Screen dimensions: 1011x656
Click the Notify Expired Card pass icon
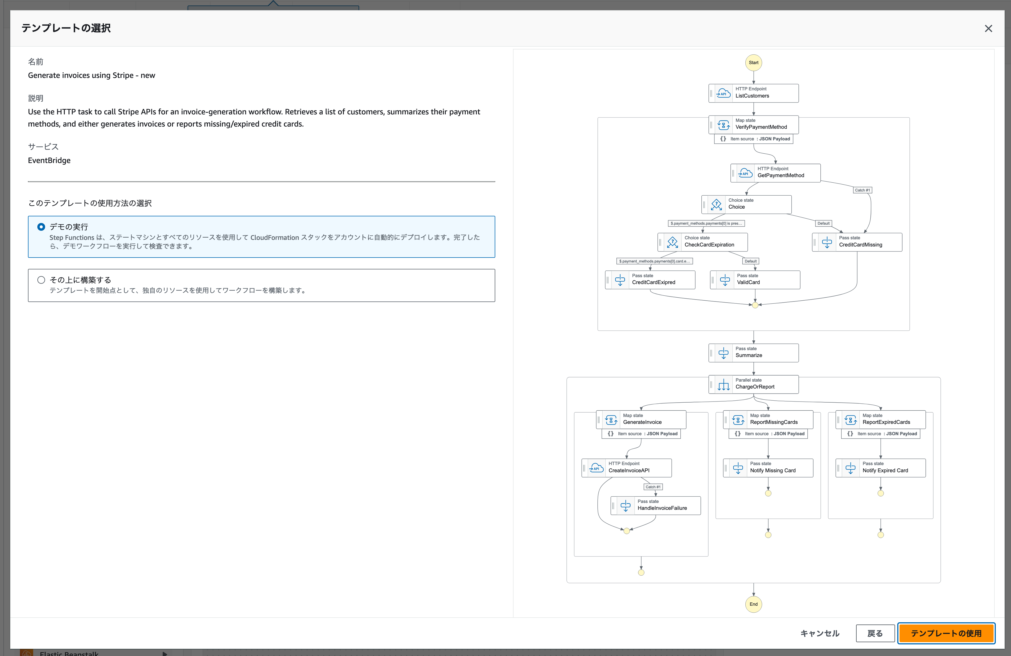[x=851, y=468]
